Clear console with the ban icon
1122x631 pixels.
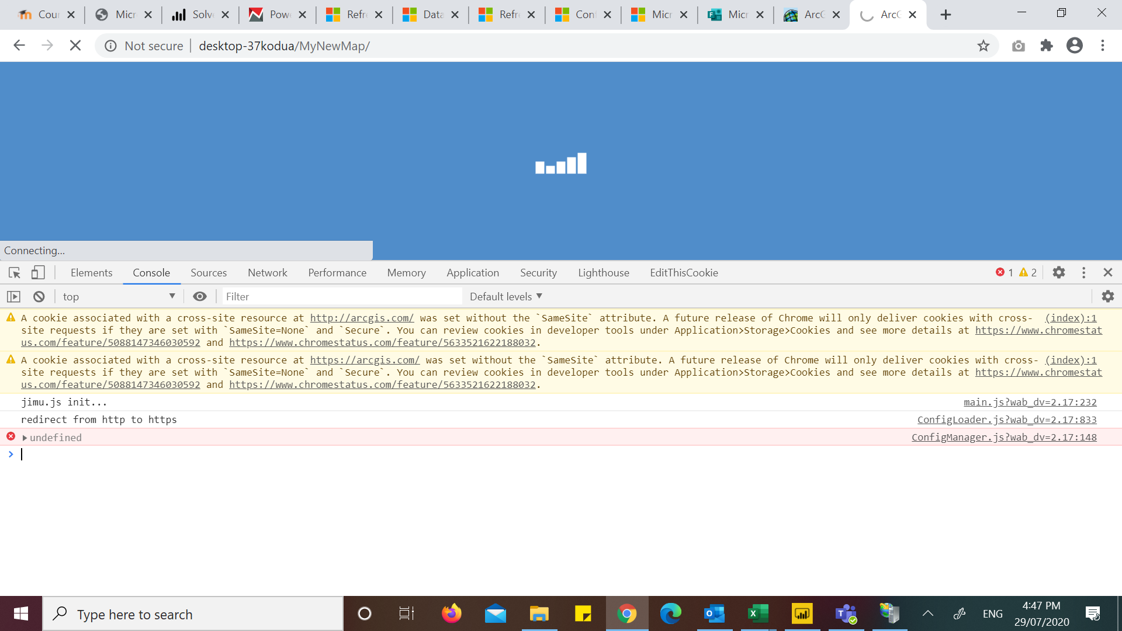39,297
